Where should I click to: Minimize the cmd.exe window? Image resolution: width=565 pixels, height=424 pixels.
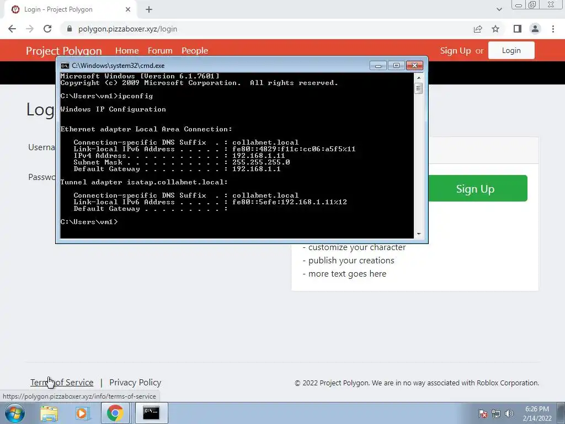click(378, 66)
